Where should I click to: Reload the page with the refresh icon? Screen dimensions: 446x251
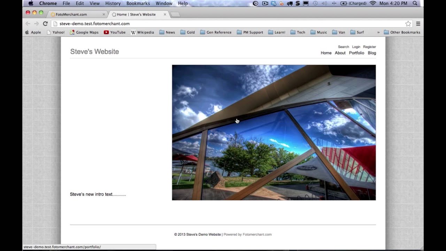click(x=45, y=24)
